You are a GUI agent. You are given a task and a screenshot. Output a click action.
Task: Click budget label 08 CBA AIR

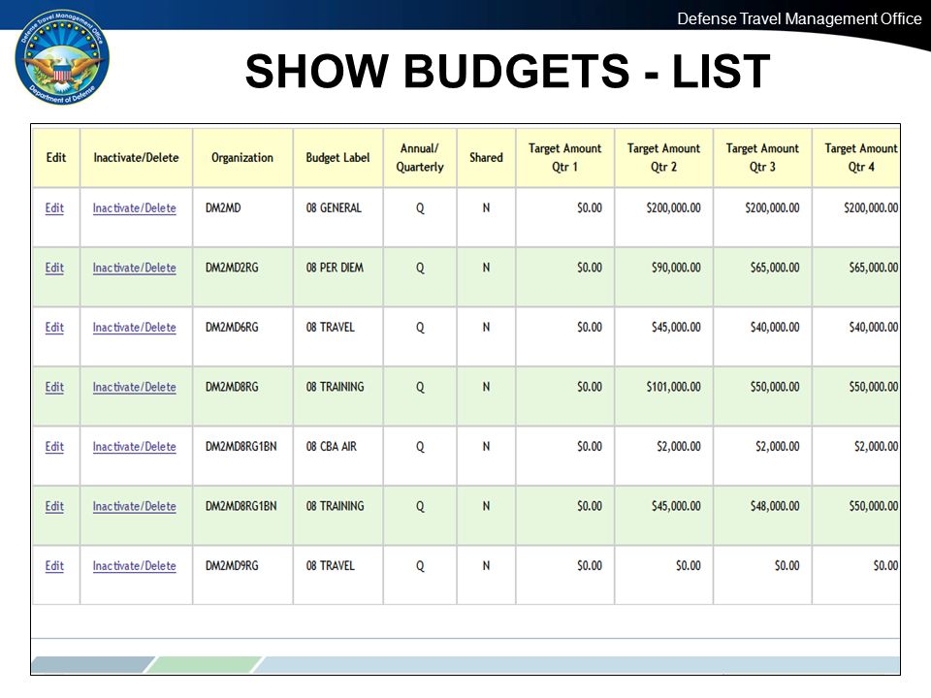(x=332, y=447)
